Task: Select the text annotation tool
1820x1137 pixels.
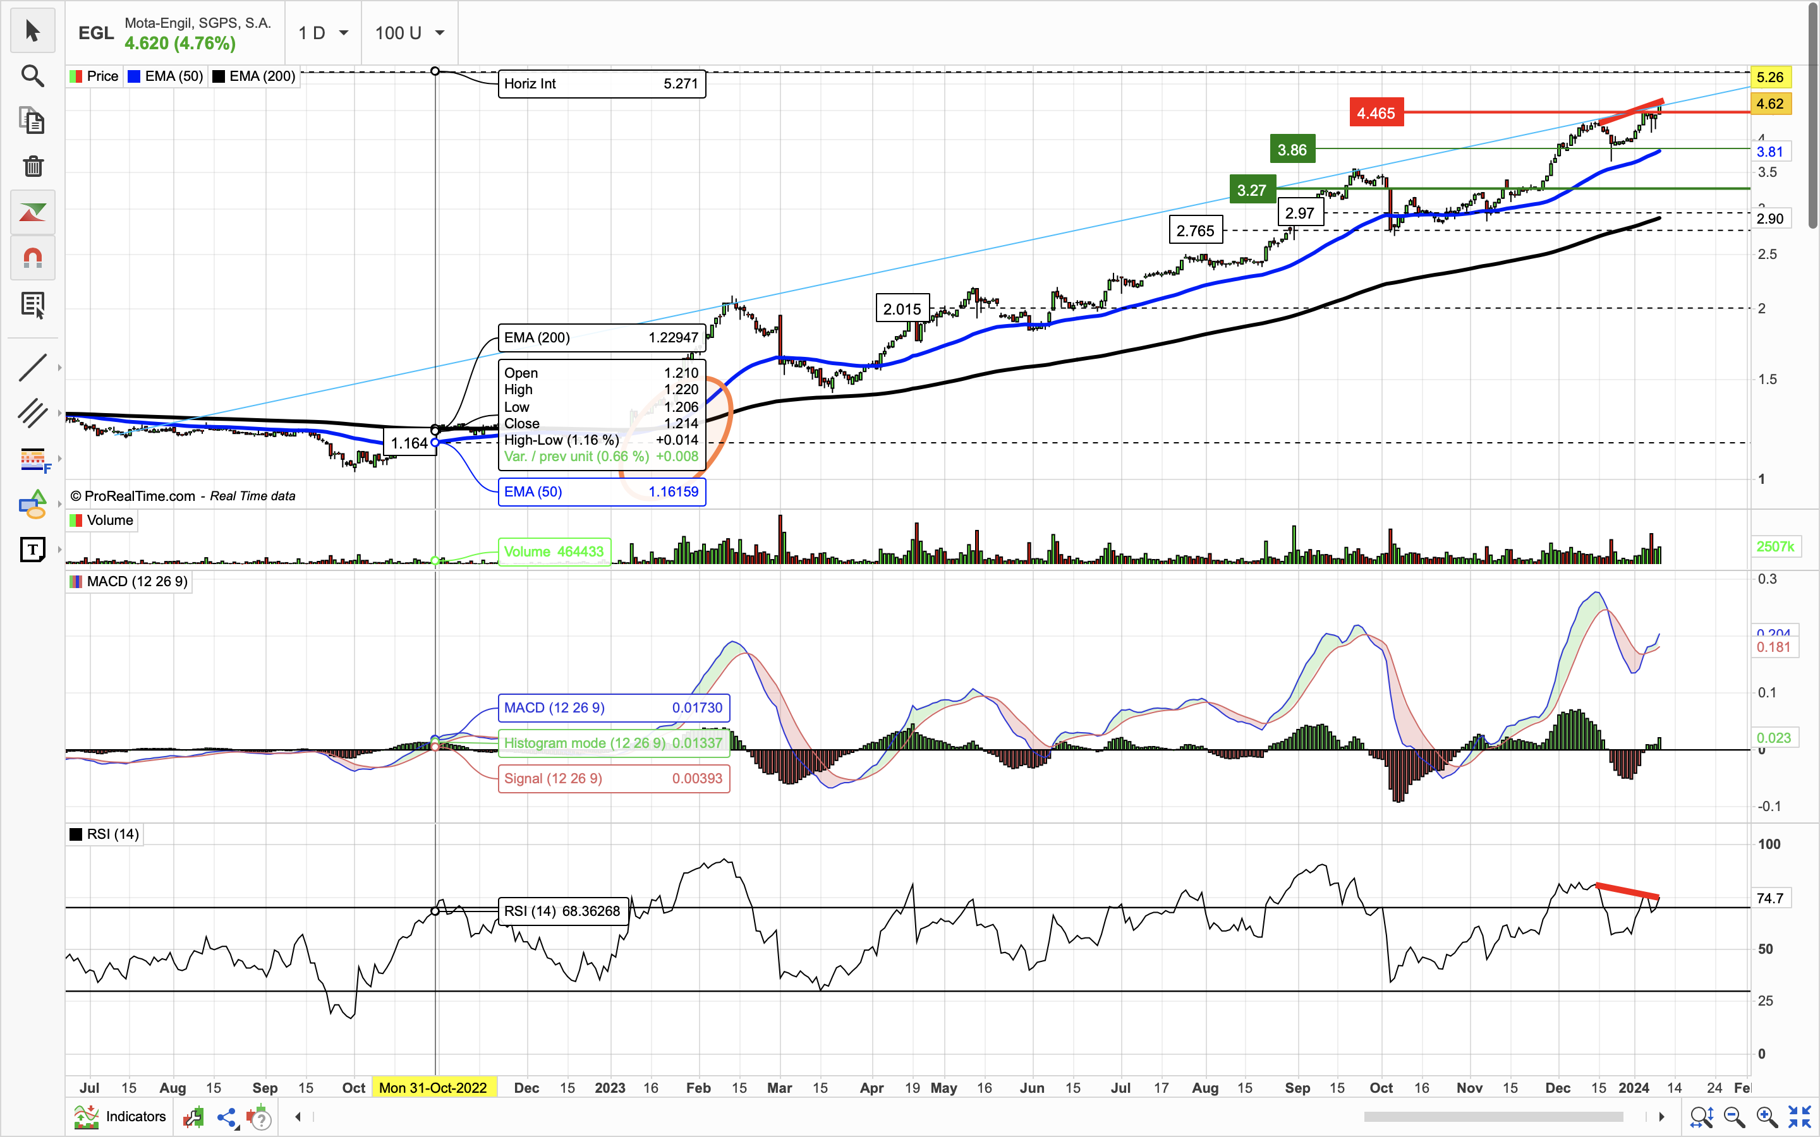Action: (32, 550)
